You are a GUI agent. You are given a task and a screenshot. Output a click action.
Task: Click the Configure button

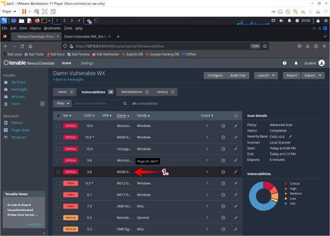pyautogui.click(x=215, y=75)
